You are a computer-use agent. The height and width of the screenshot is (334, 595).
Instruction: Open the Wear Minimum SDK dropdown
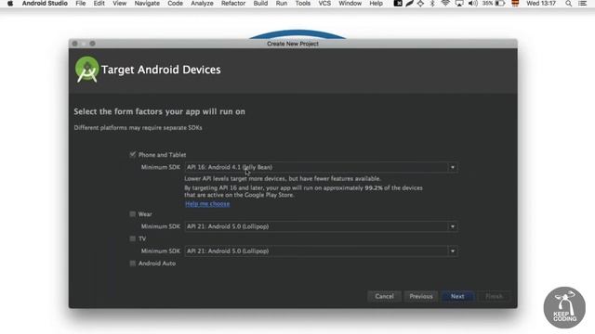point(321,226)
